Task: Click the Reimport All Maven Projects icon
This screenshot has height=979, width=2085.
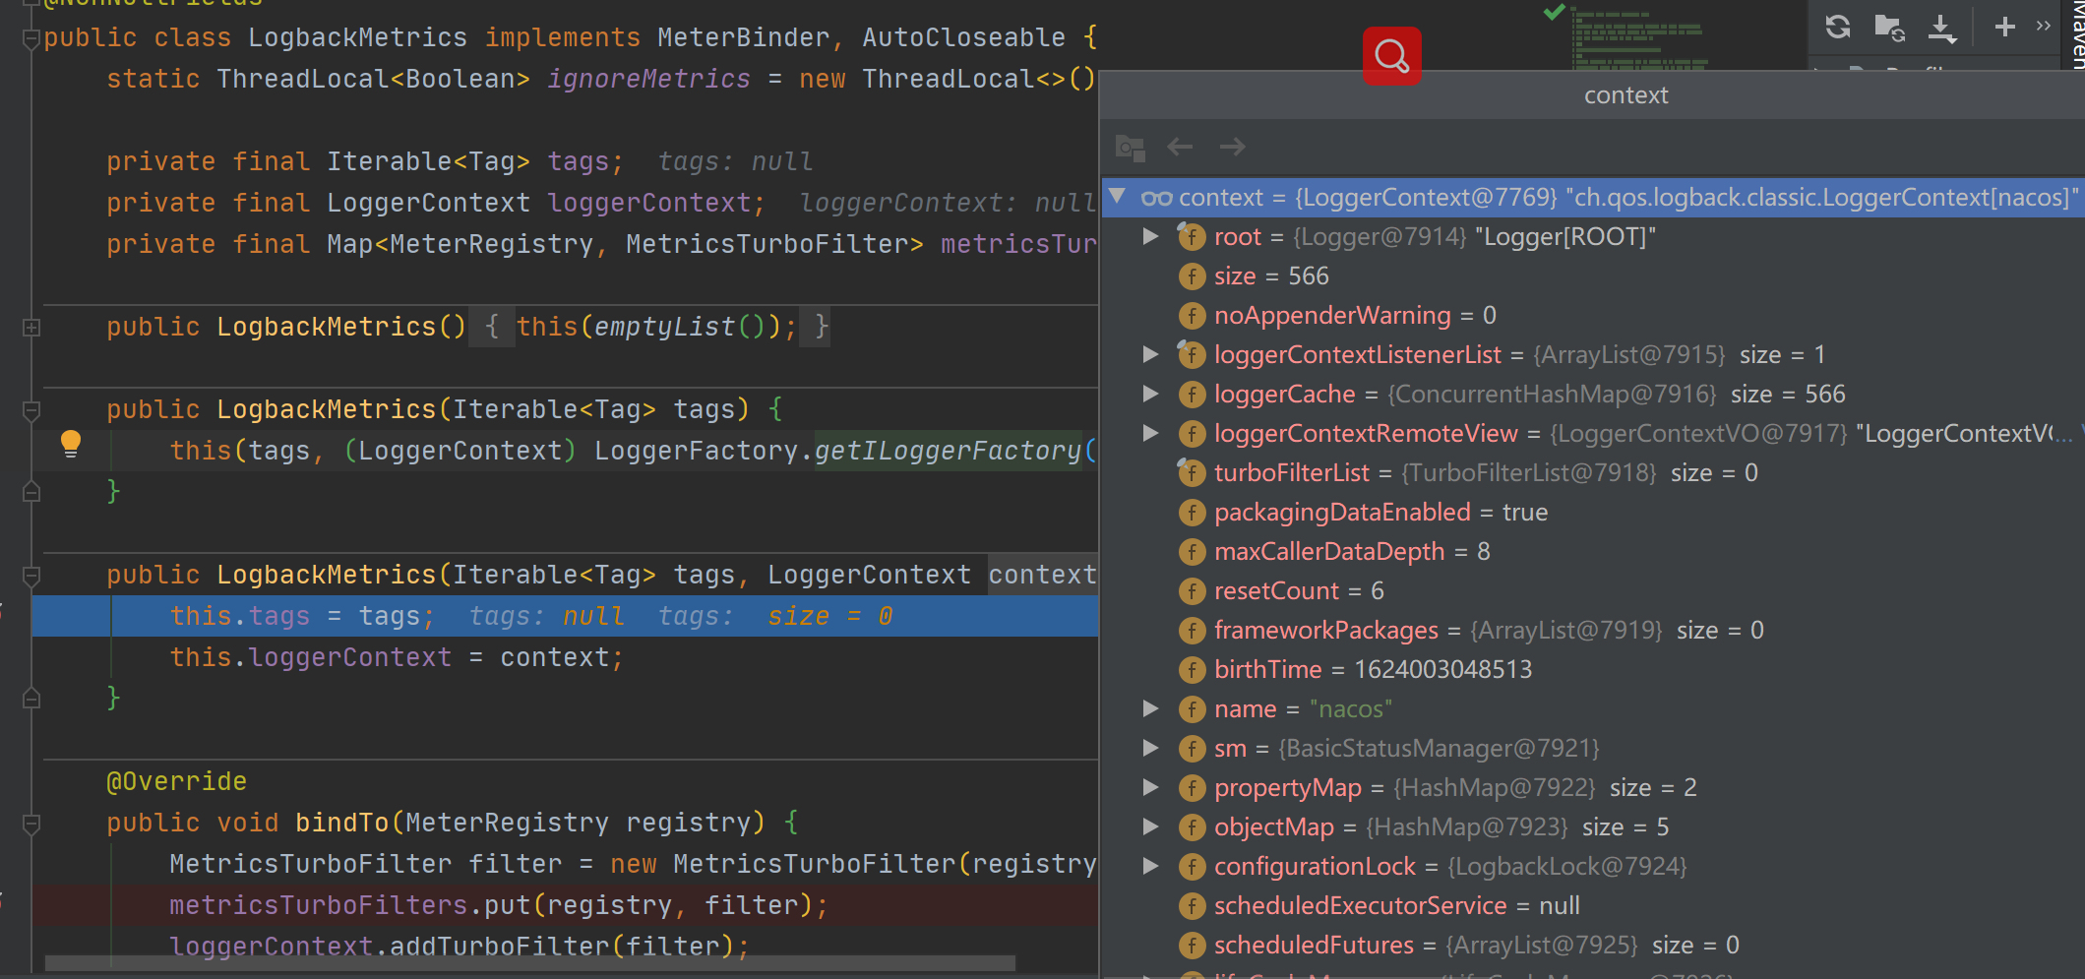Action: point(1838,27)
